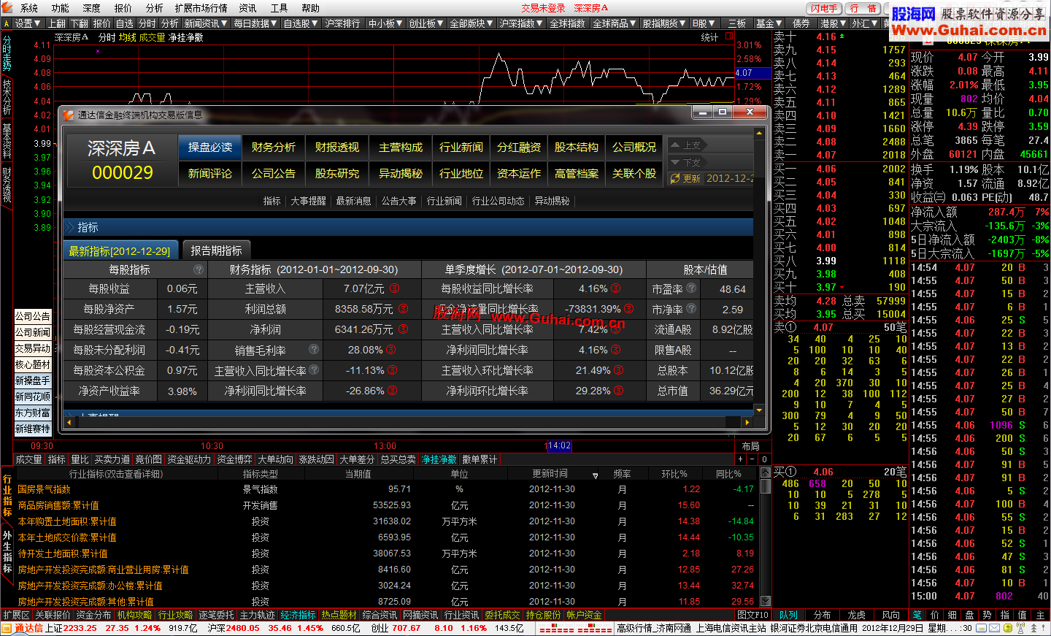This screenshot has height=636, width=1051.
Task: Open the 中小板 dropdown
Action: 386,23
